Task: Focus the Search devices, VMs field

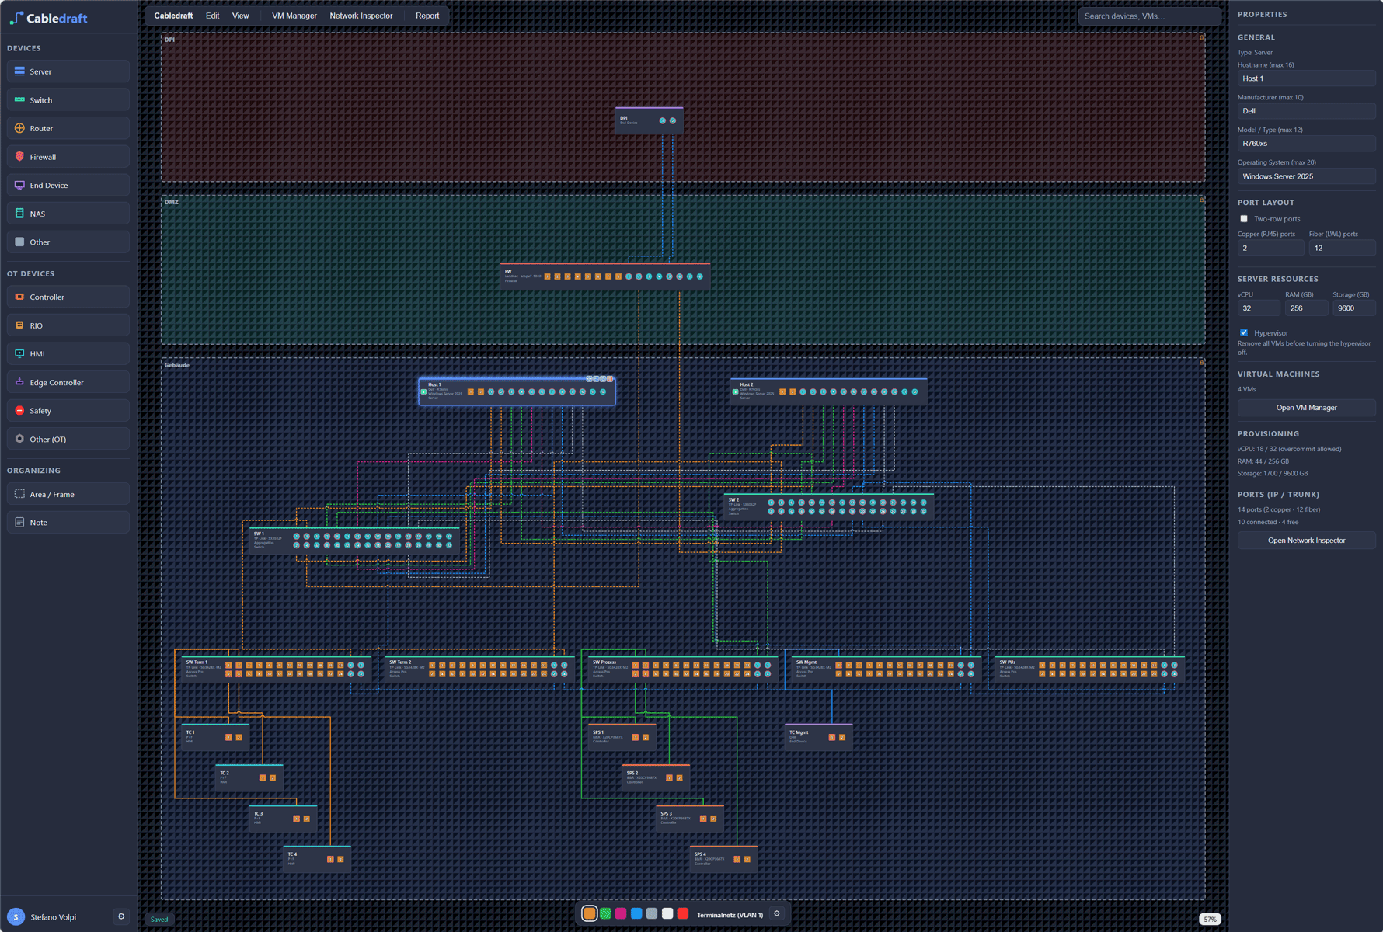Action: 1149,16
